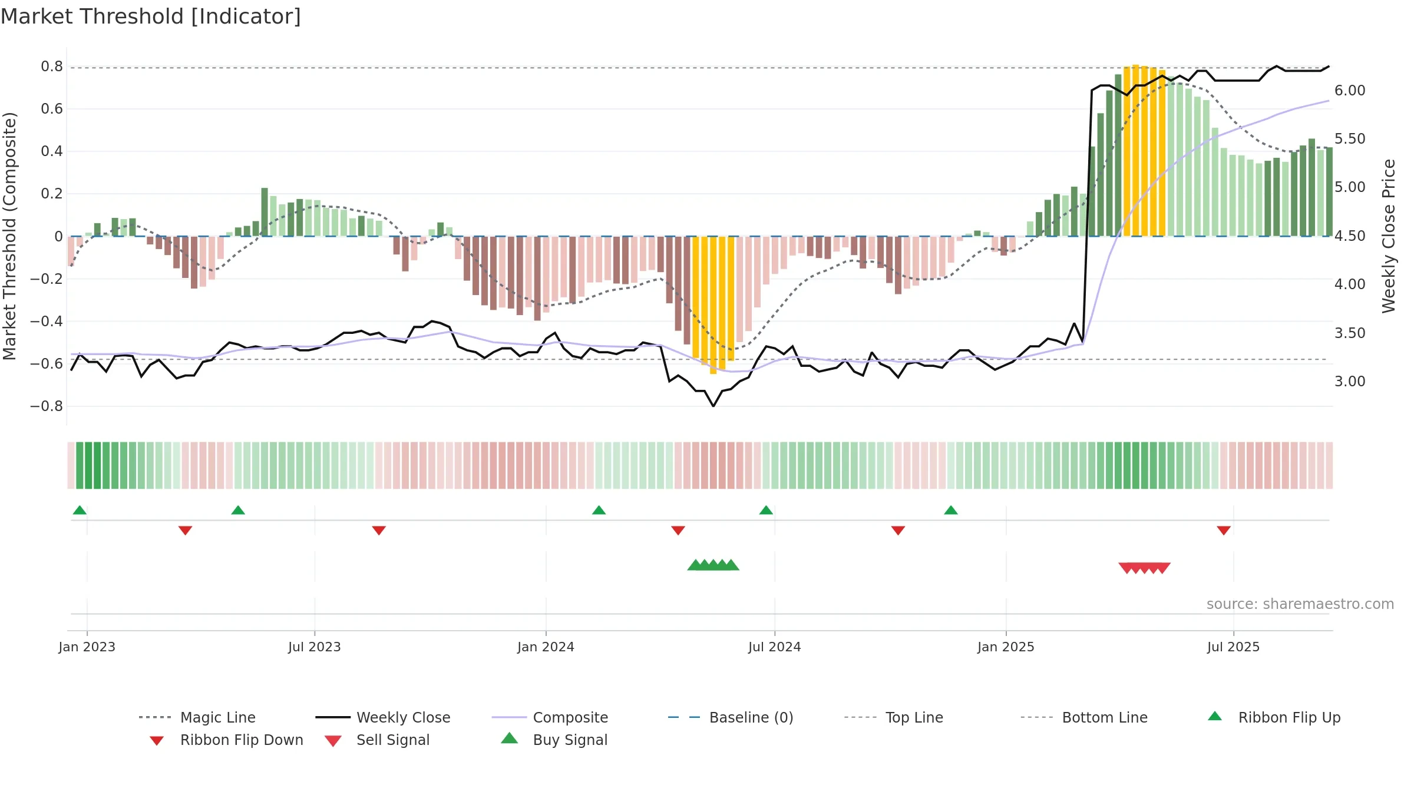Toggle the Sell Signal legend entry

tap(377, 740)
